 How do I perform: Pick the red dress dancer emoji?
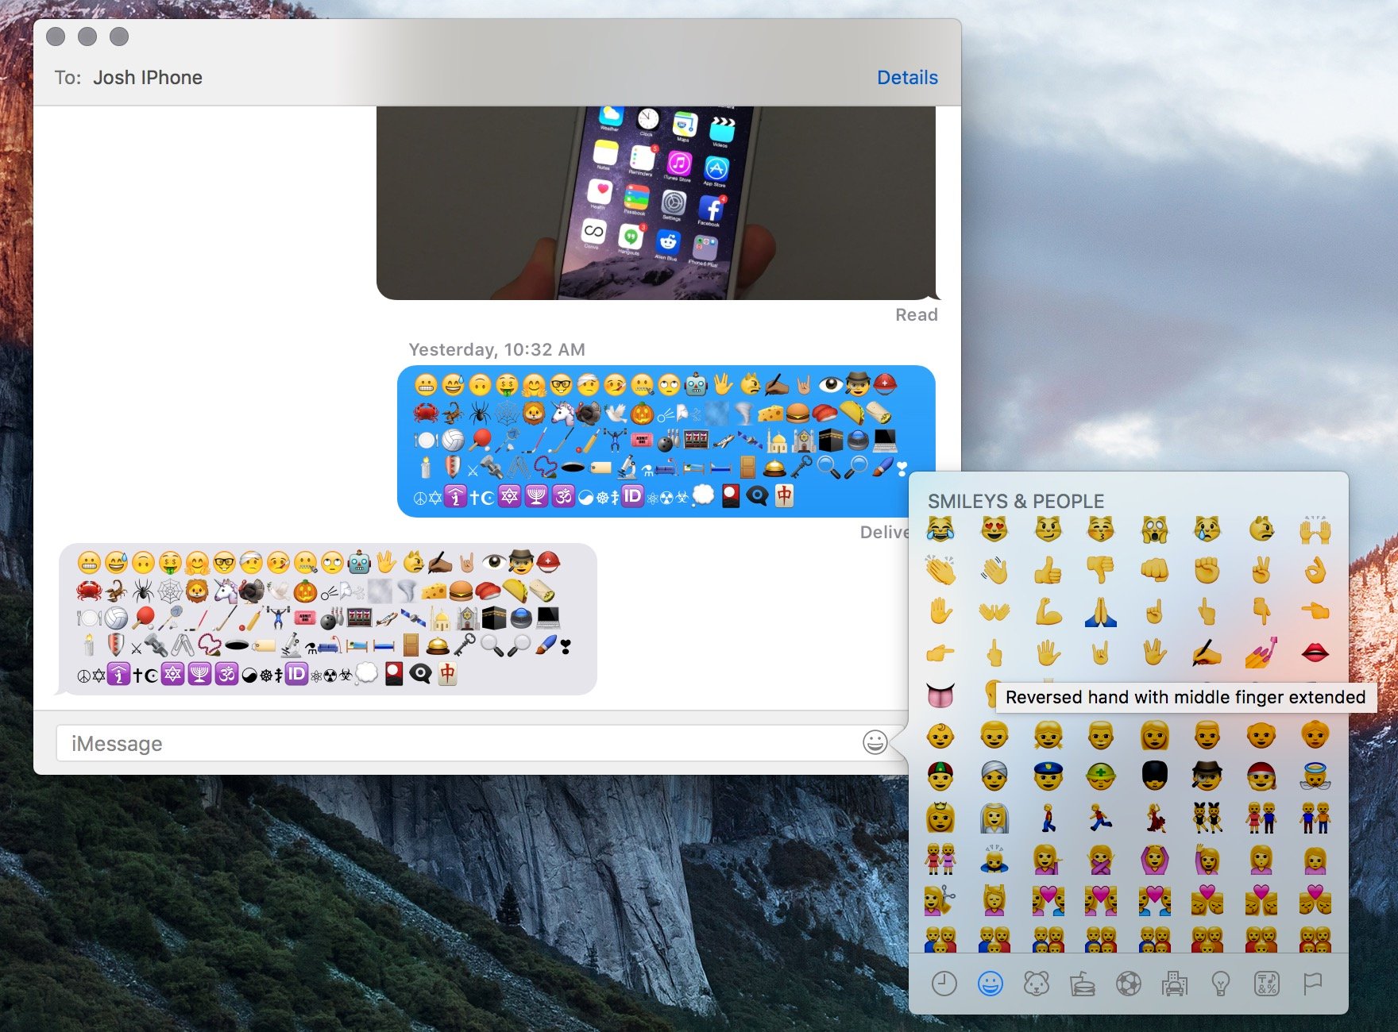click(x=1154, y=818)
